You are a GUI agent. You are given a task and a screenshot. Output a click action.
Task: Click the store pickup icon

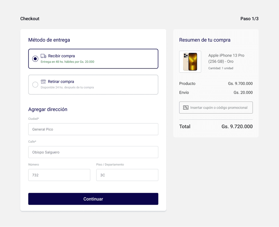point(43,82)
